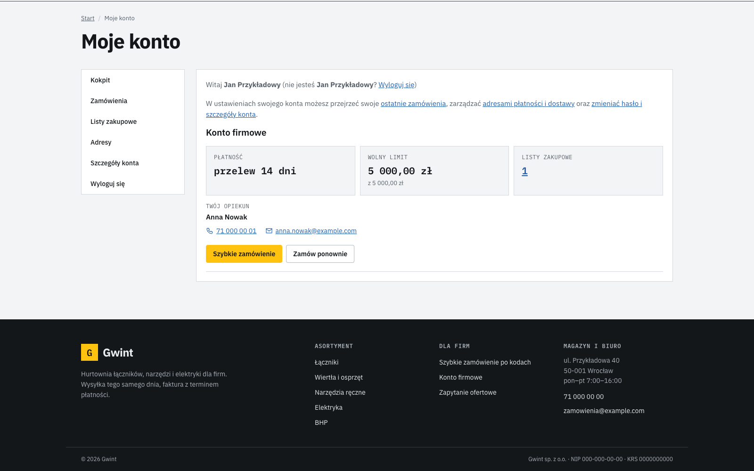Click the yellow G logo in footer
The height and width of the screenshot is (471, 754).
coord(90,352)
